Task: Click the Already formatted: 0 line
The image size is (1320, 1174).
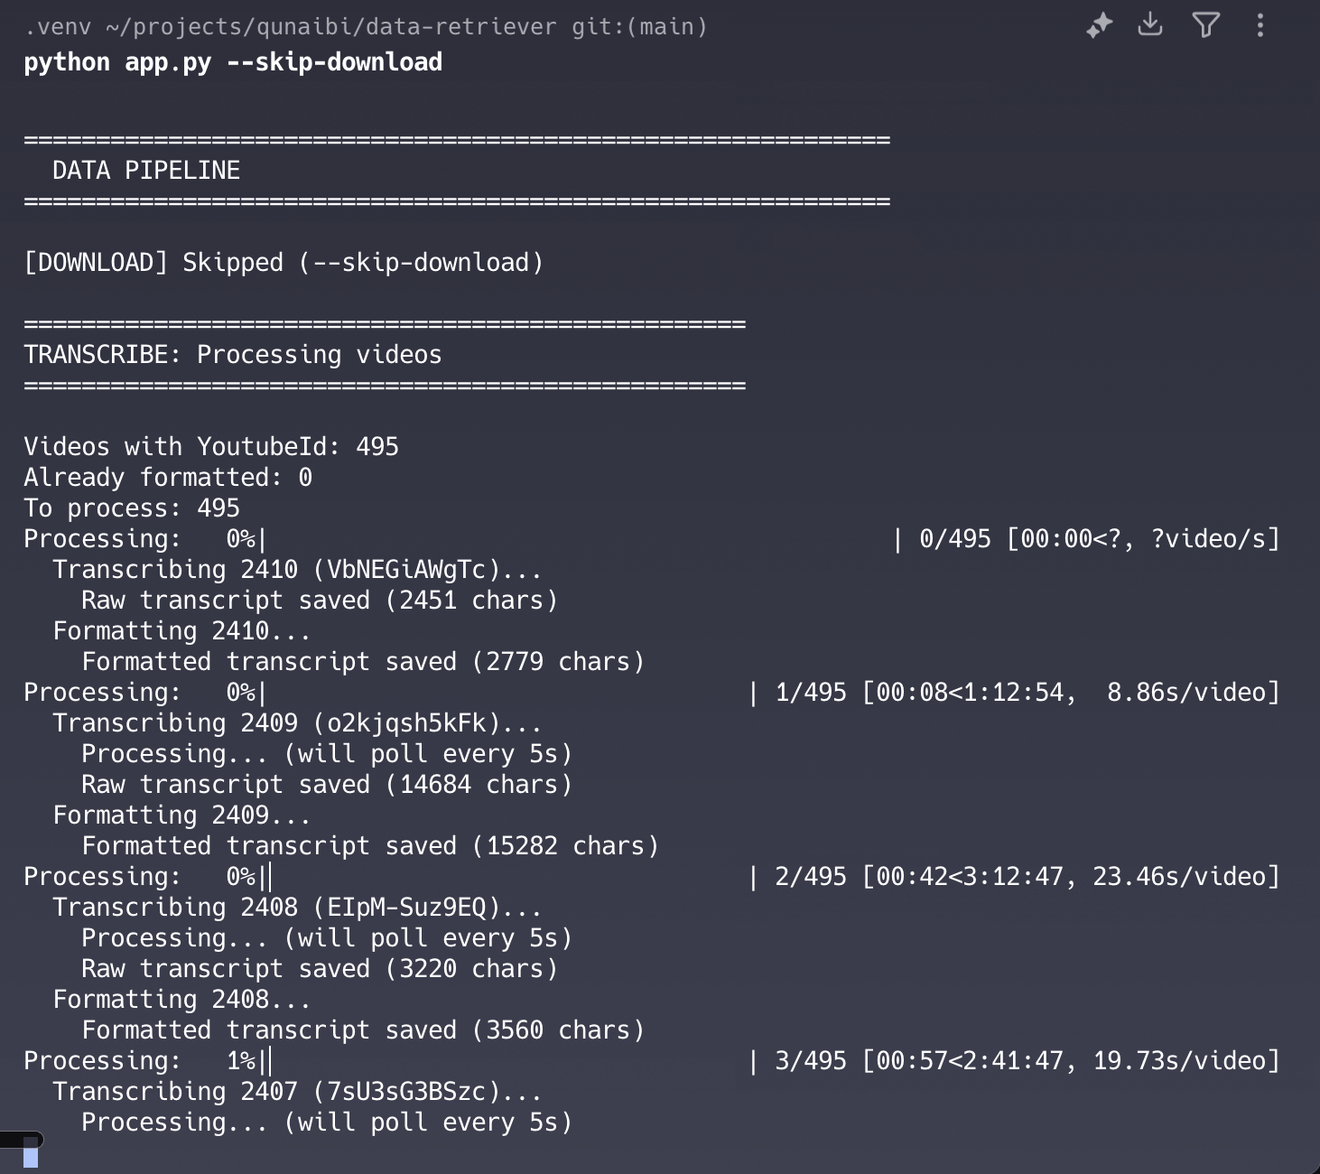Action: (x=168, y=478)
